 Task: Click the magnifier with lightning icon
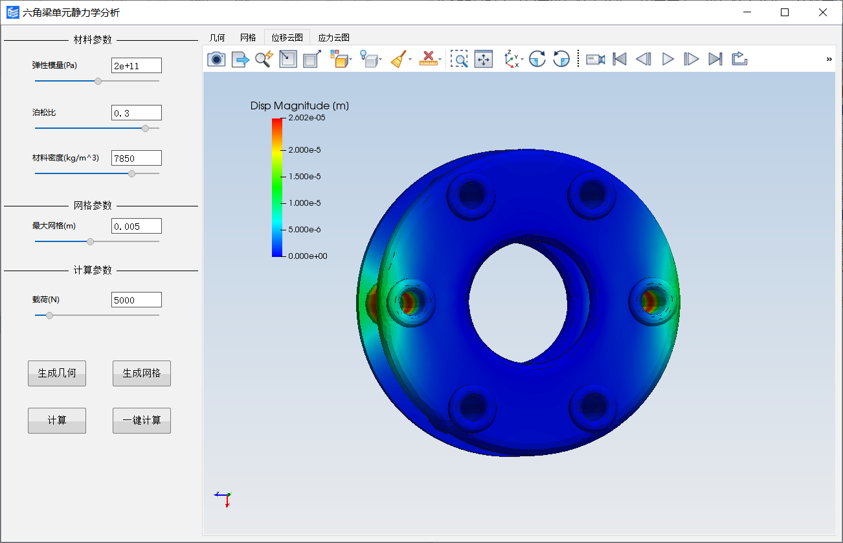coord(264,60)
